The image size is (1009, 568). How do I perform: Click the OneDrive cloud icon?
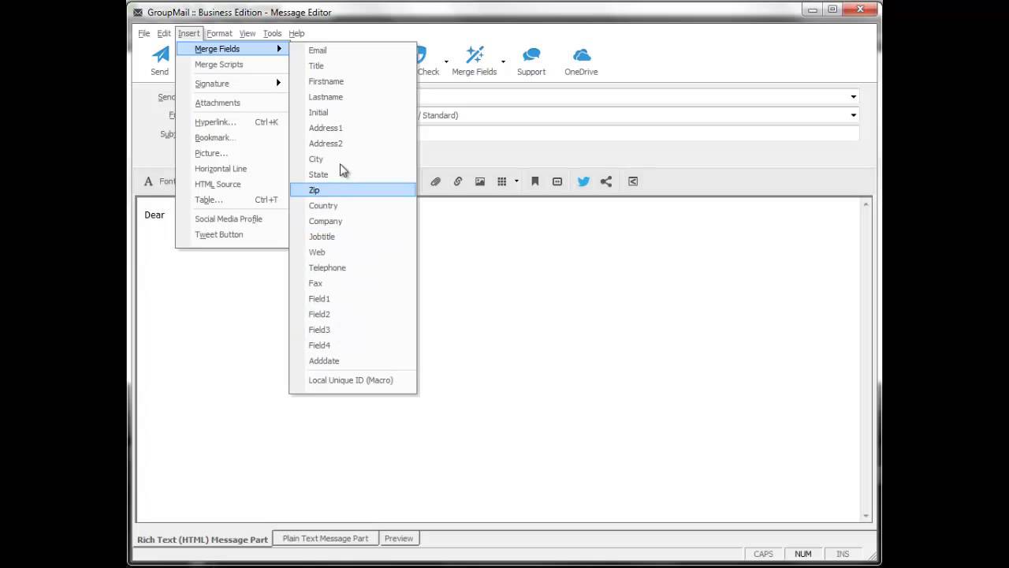click(x=582, y=55)
